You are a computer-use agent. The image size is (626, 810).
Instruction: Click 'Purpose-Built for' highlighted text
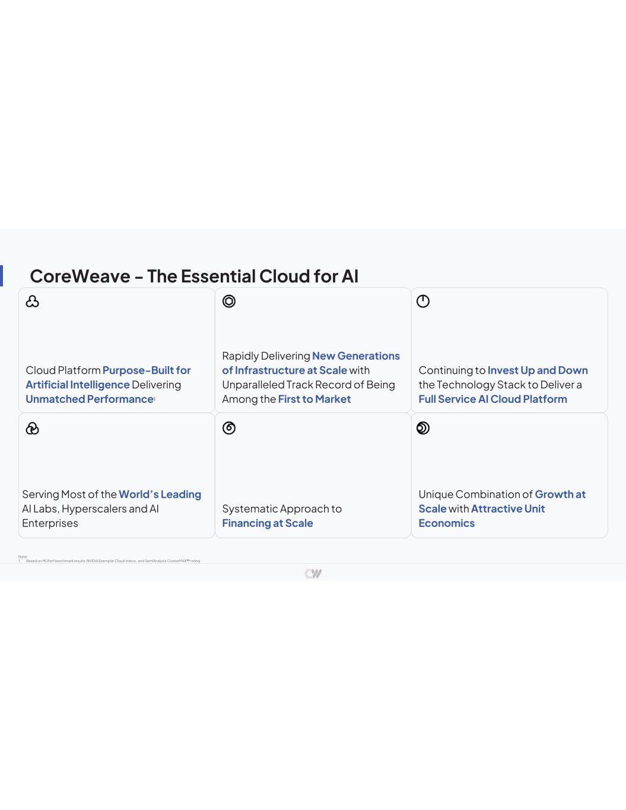(147, 370)
